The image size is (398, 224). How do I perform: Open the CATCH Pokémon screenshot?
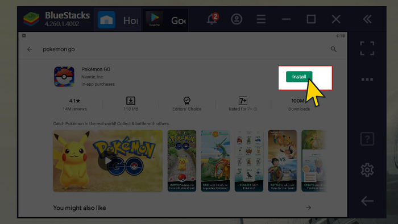coord(182,161)
